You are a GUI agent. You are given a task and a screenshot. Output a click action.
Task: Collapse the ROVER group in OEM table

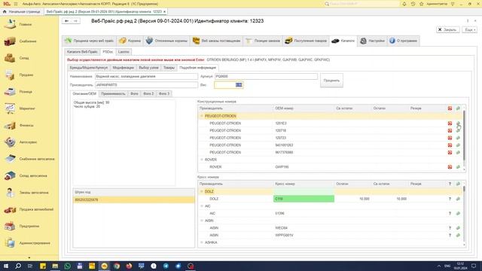click(202, 160)
